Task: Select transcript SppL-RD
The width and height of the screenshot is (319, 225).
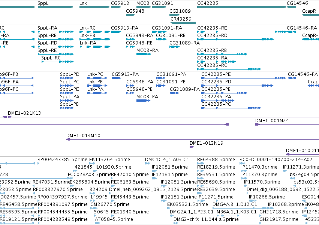Action: (x=47, y=43)
